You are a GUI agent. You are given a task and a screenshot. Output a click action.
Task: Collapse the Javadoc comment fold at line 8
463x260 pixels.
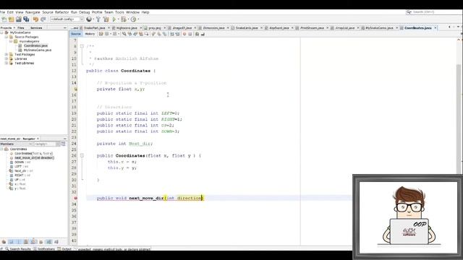(x=82, y=46)
